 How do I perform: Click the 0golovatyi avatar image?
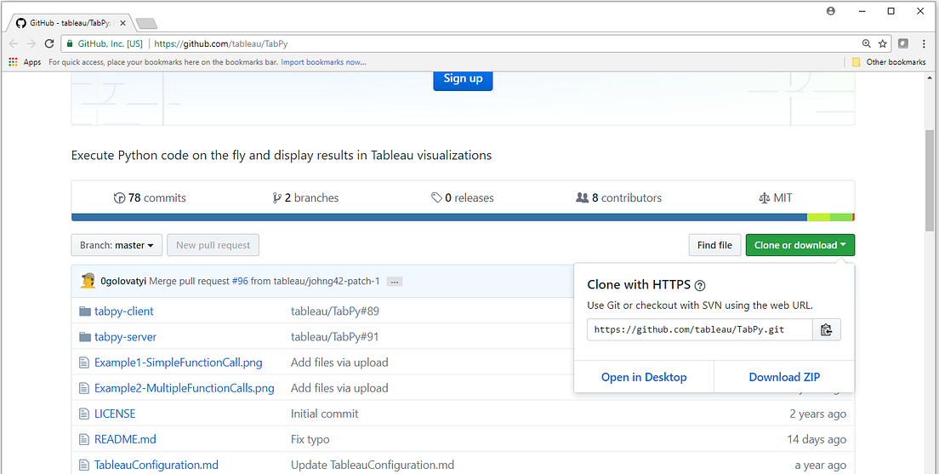(x=88, y=281)
